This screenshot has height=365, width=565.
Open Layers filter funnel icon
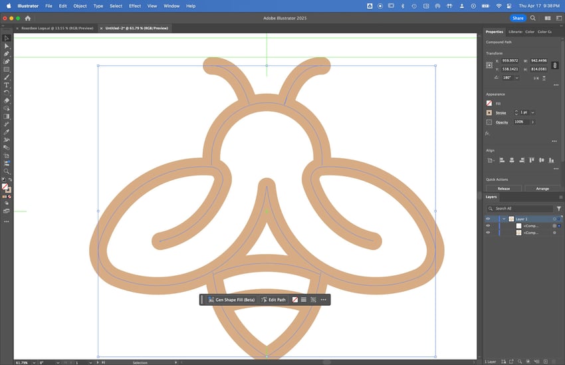click(559, 209)
